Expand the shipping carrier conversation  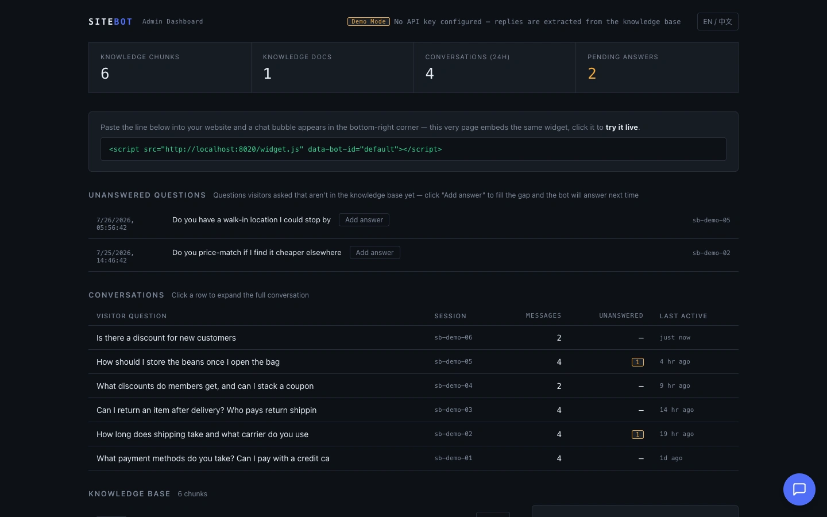[x=413, y=434]
